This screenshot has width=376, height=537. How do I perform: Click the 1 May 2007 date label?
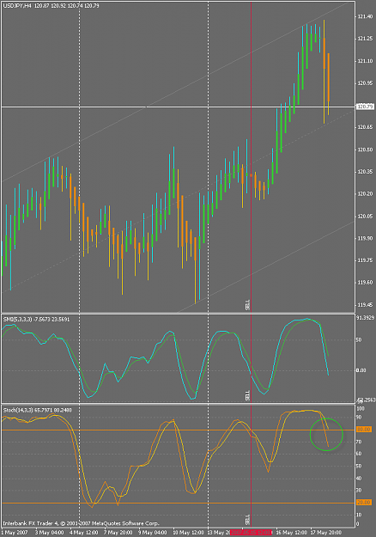coord(15,533)
